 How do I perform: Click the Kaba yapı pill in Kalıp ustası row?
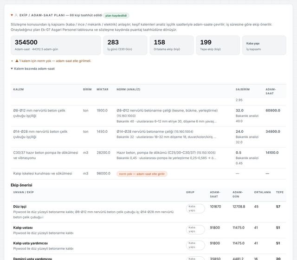pos(195,229)
